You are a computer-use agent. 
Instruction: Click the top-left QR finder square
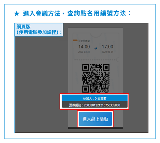(x=86, y=67)
